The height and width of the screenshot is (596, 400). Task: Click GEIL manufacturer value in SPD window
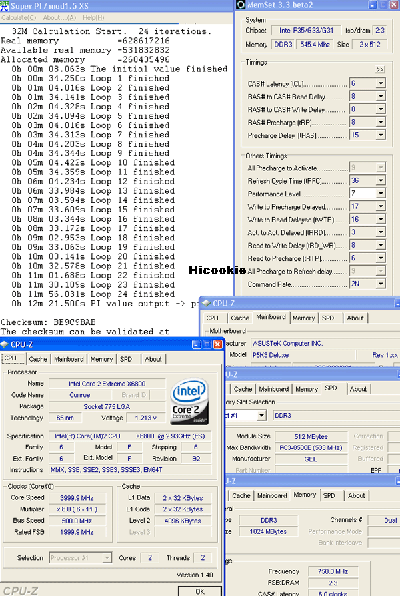coord(311,459)
